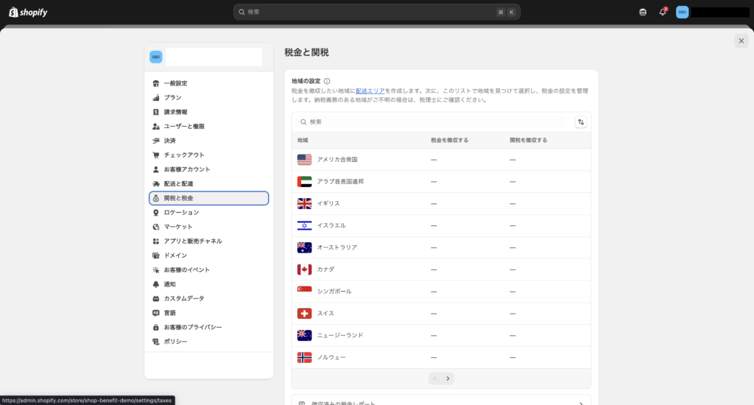
Task: Click the 配送と配達 truck icon
Action: 156,184
